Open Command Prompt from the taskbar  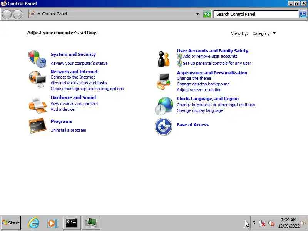click(x=72, y=223)
